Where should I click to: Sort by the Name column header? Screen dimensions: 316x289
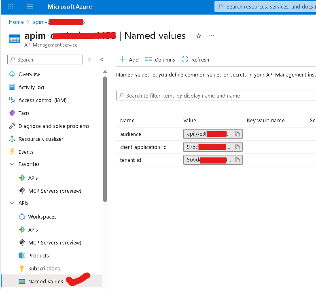pyautogui.click(x=127, y=120)
